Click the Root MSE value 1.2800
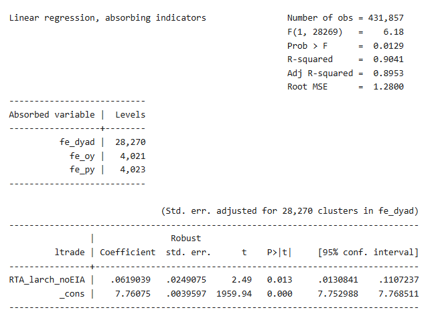 [x=388, y=87]
